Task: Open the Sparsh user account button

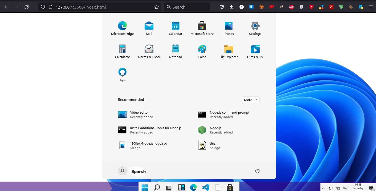Action: click(132, 171)
